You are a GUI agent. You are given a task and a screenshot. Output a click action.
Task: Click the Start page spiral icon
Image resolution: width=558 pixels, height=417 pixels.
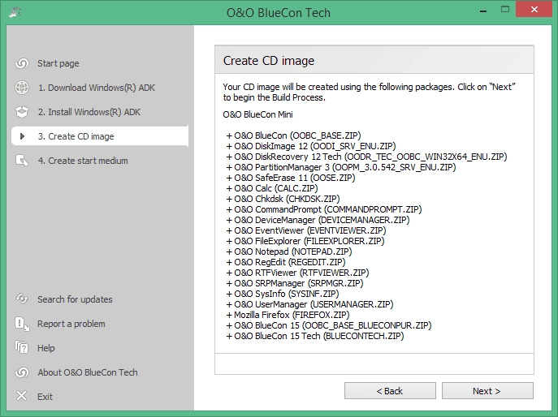click(x=22, y=63)
